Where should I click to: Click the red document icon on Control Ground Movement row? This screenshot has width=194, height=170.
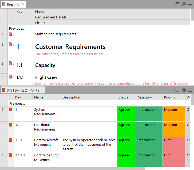click(11, 155)
